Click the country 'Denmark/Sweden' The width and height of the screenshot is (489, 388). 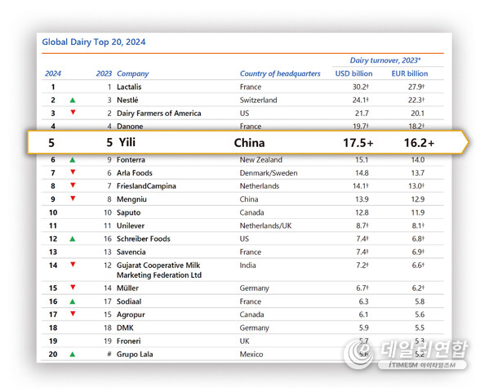[x=269, y=173]
